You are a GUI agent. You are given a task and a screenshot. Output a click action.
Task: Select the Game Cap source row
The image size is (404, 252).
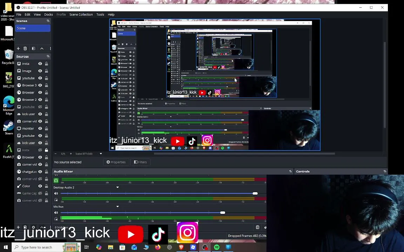[x=33, y=193]
